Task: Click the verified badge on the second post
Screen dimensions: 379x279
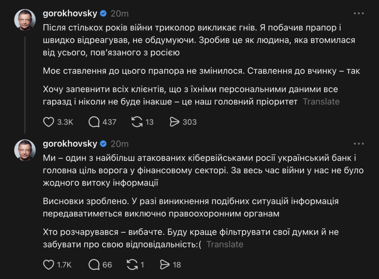Action: (104, 144)
